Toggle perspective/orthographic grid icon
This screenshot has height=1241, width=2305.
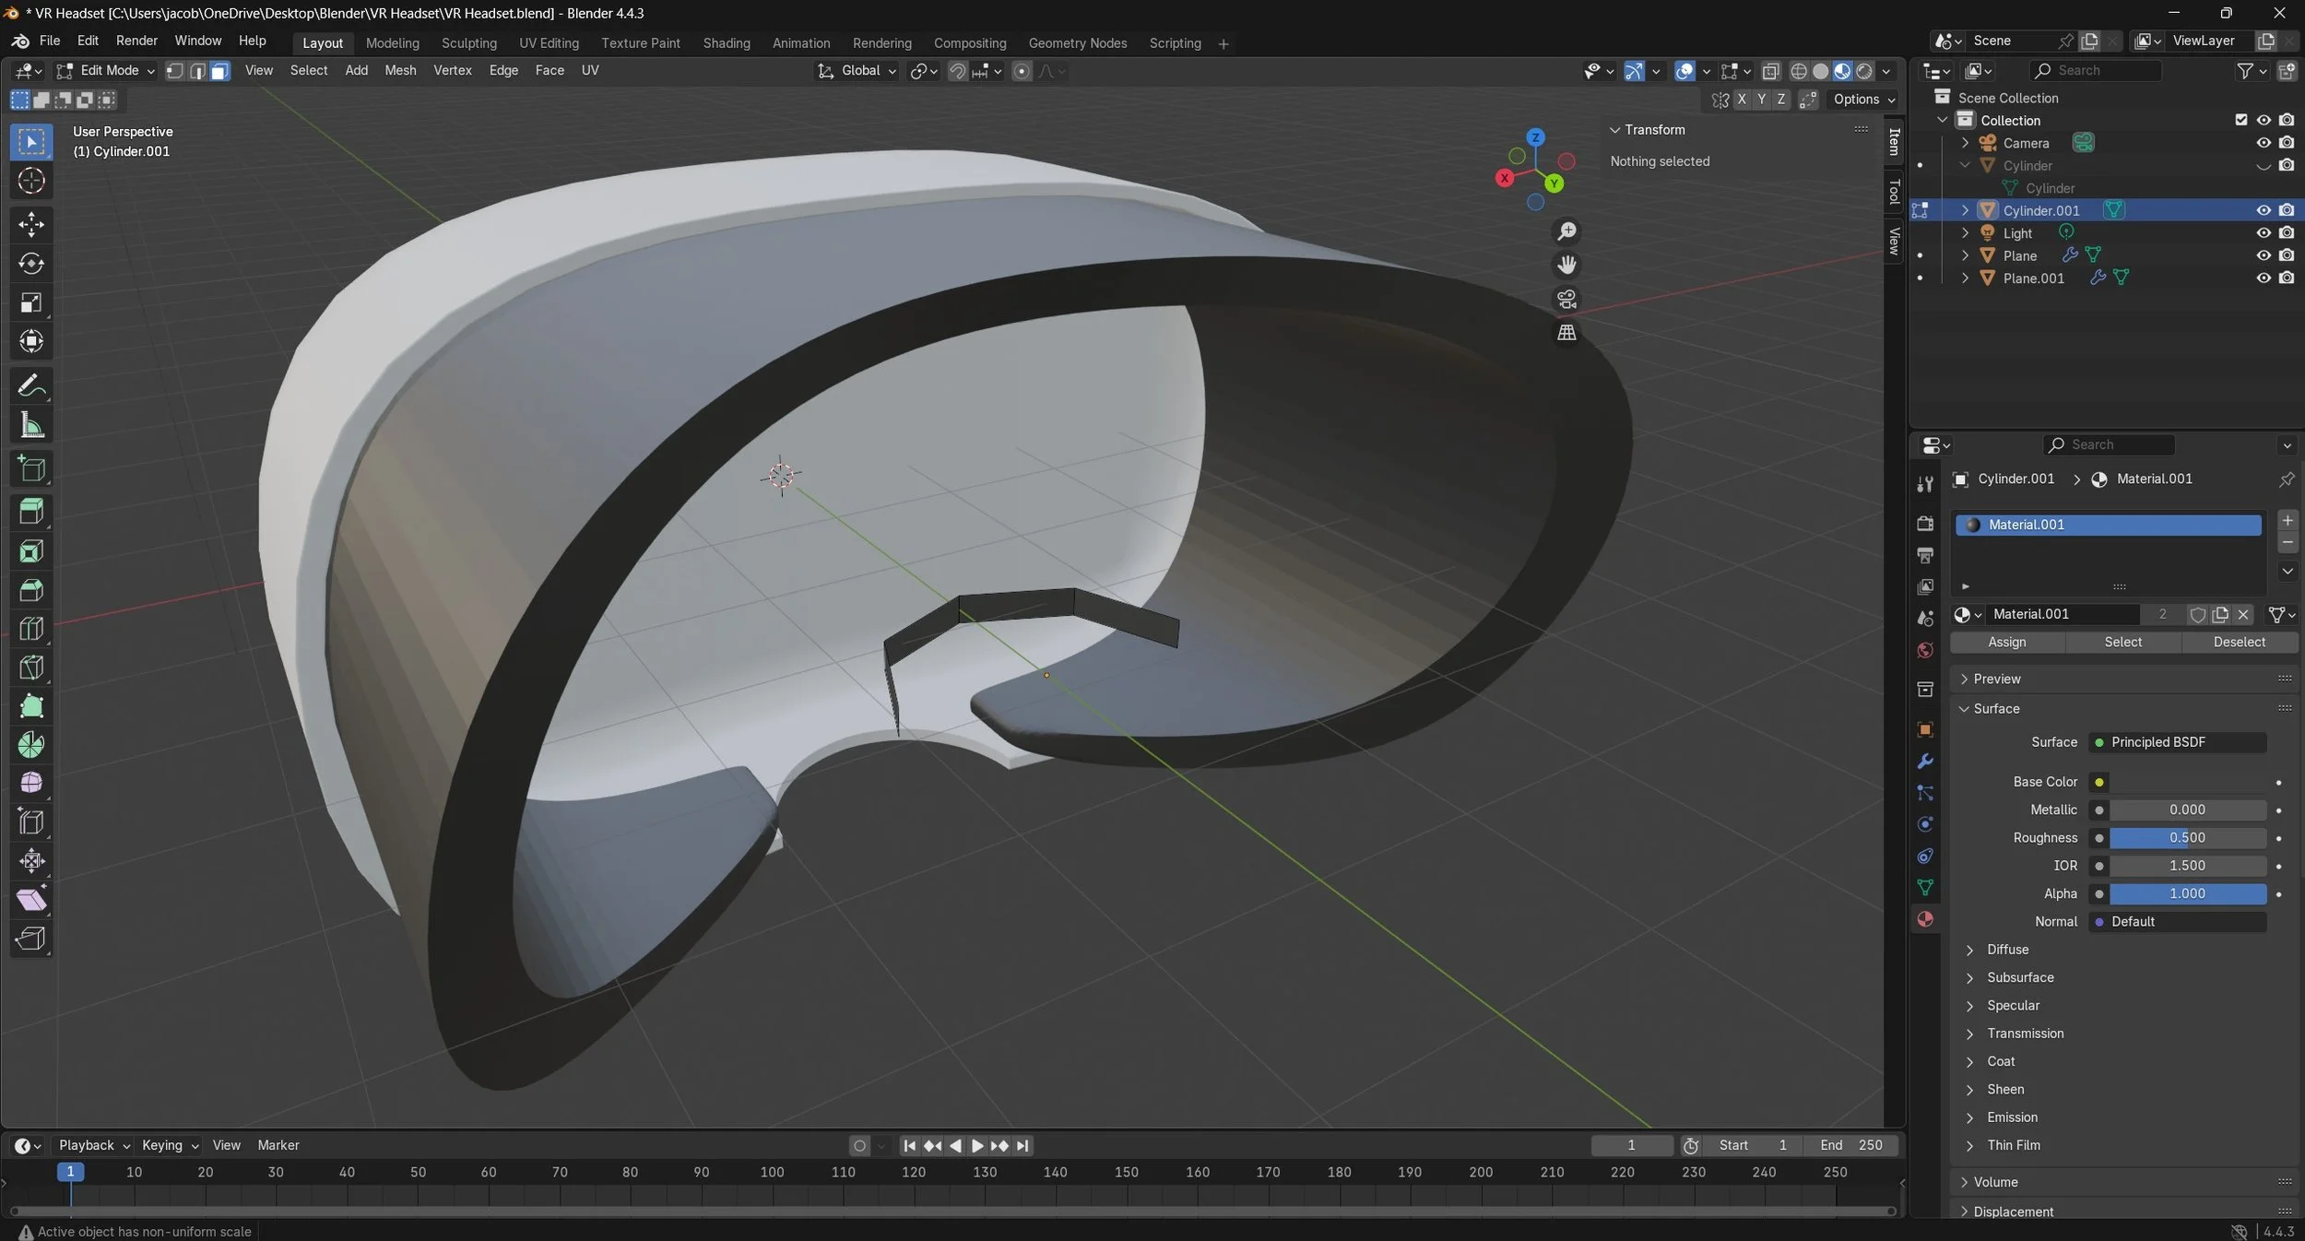(x=1566, y=333)
